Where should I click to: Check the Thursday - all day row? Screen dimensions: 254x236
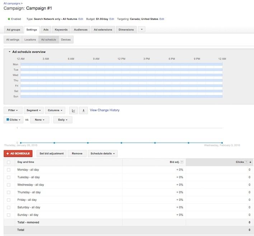9,193
